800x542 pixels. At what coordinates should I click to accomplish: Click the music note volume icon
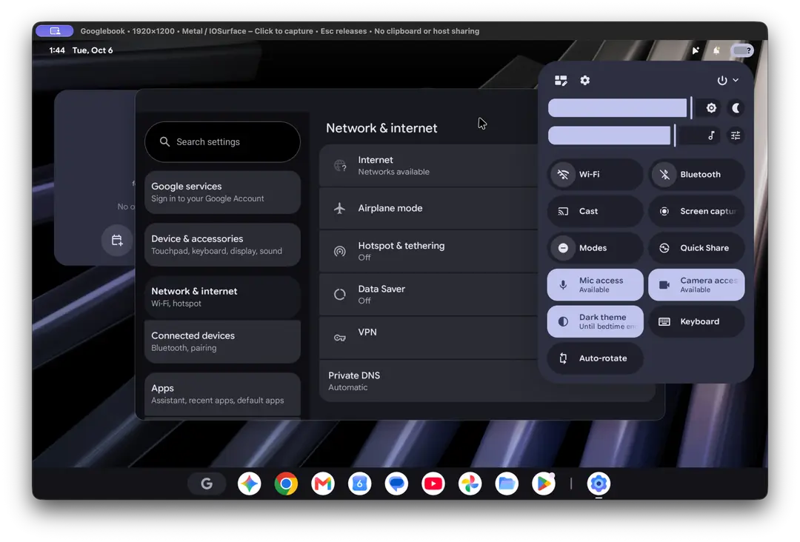[710, 135]
